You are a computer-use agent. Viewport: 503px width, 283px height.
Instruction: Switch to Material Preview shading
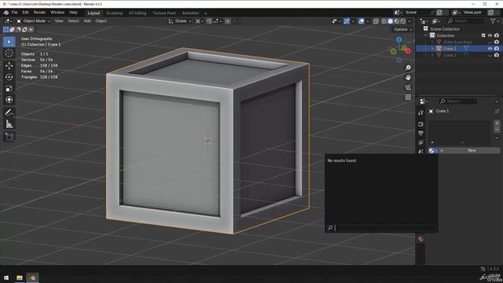[x=397, y=21]
